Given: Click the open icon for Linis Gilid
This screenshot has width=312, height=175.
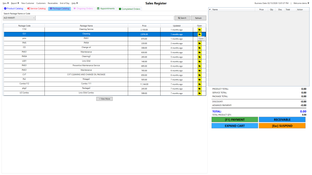Looking at the screenshot, I should [200, 61].
